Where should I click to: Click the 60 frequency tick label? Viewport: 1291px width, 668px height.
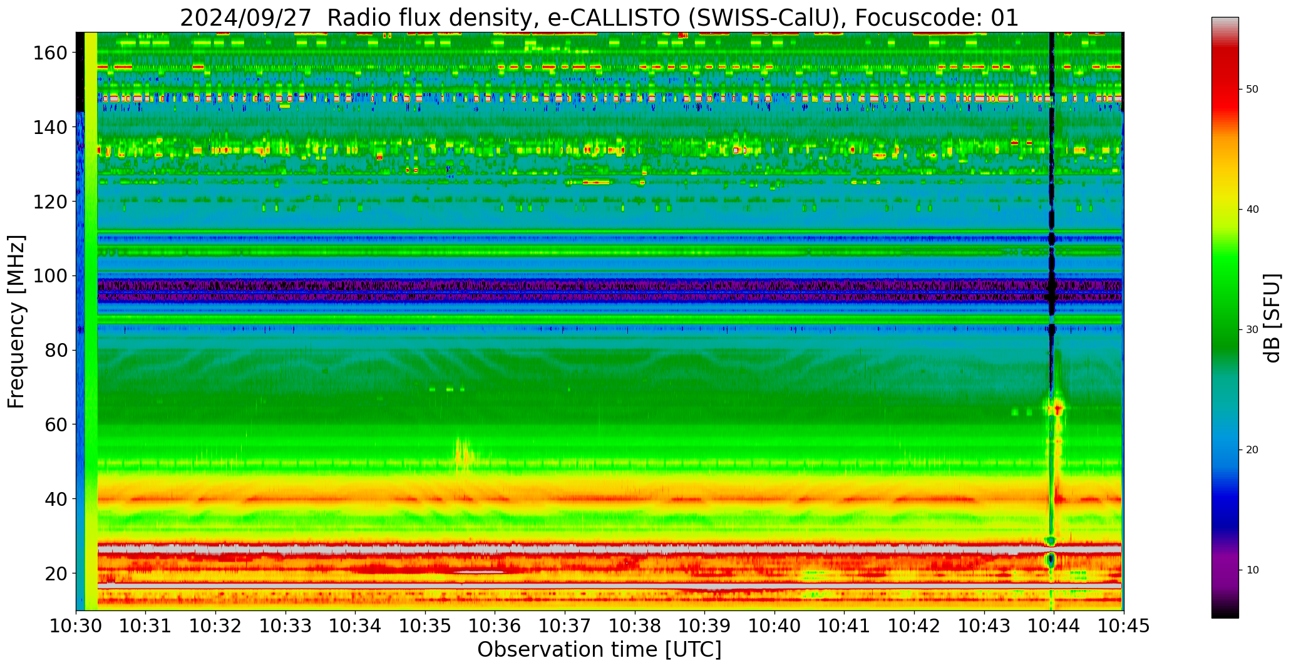(56, 424)
